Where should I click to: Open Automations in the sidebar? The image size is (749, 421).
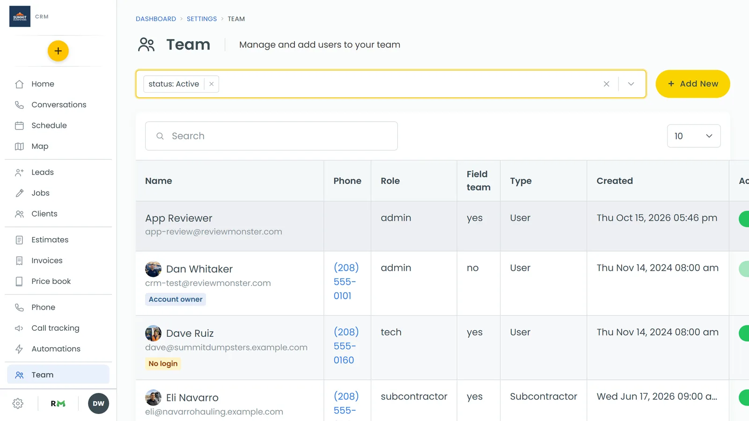(58, 349)
